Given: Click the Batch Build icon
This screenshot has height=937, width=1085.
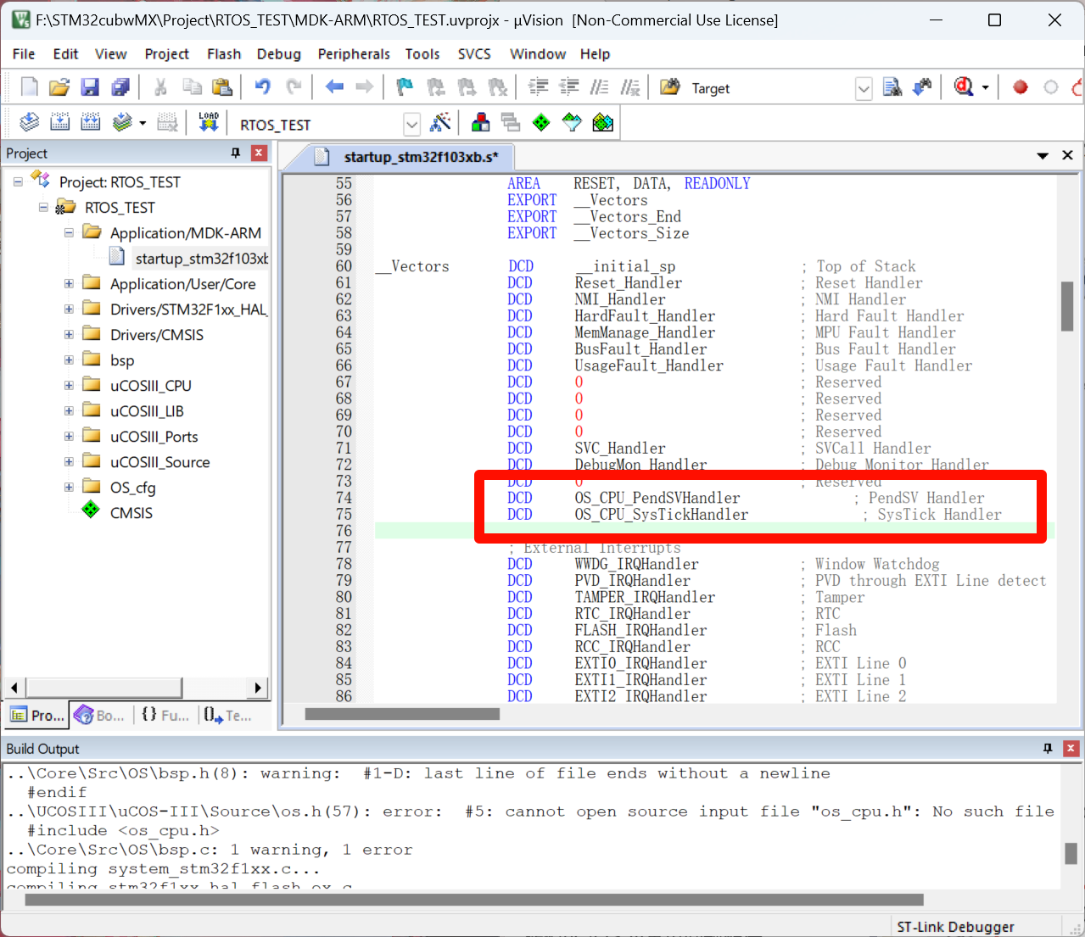Looking at the screenshot, I should (122, 123).
